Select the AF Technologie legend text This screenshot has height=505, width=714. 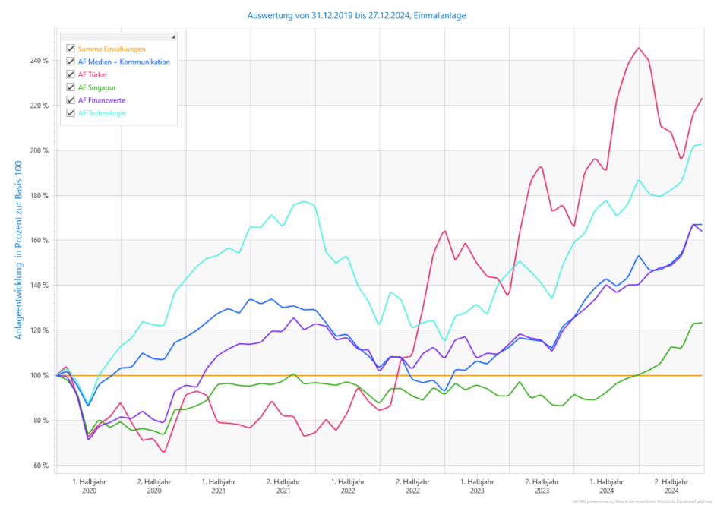(102, 113)
